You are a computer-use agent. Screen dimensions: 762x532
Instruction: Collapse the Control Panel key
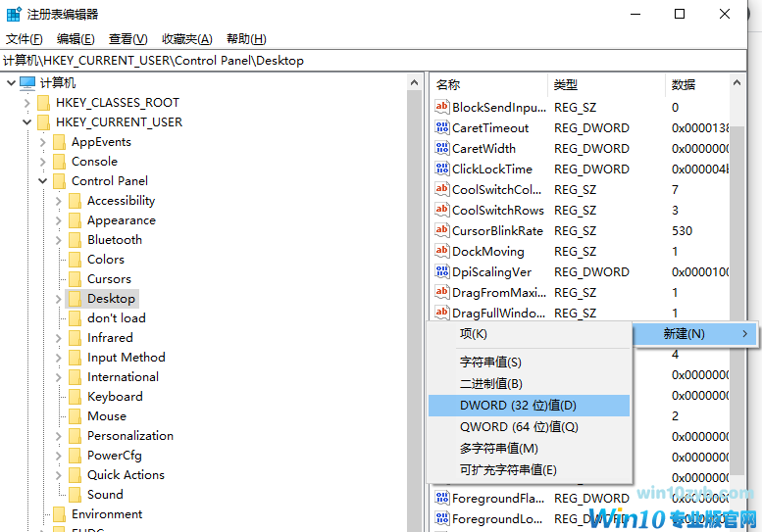pos(42,181)
